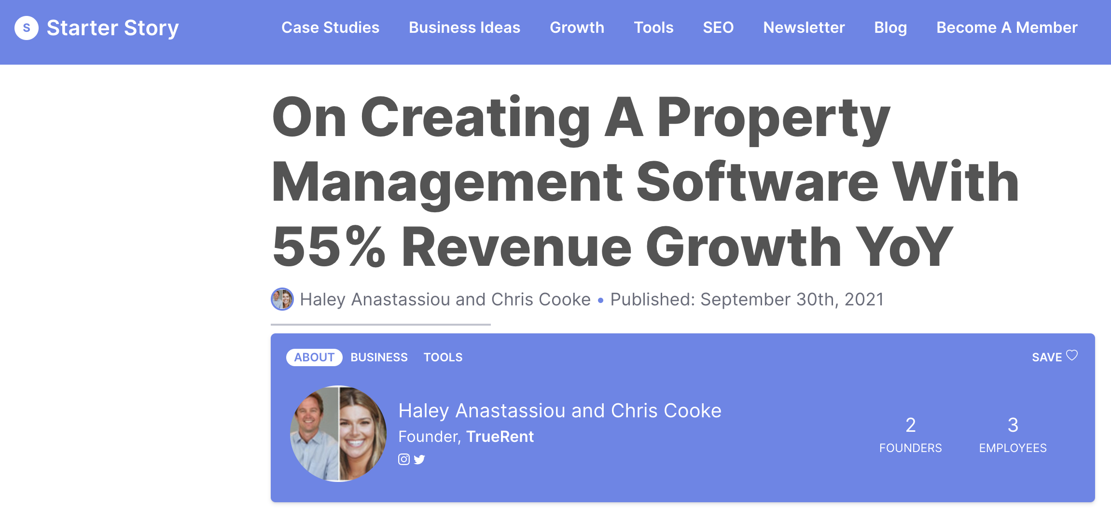Open Business Ideas menu item
Image resolution: width=1111 pixels, height=522 pixels.
click(x=464, y=27)
